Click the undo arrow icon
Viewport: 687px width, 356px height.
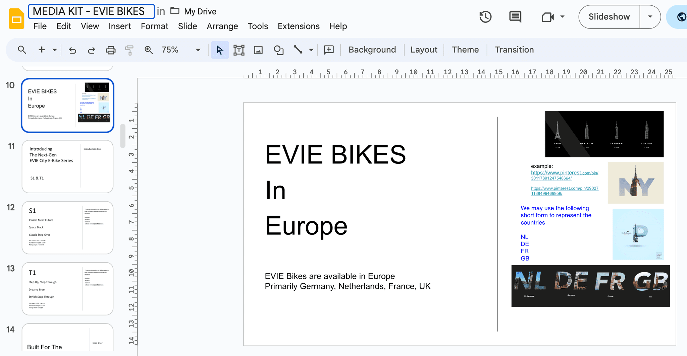coord(72,50)
